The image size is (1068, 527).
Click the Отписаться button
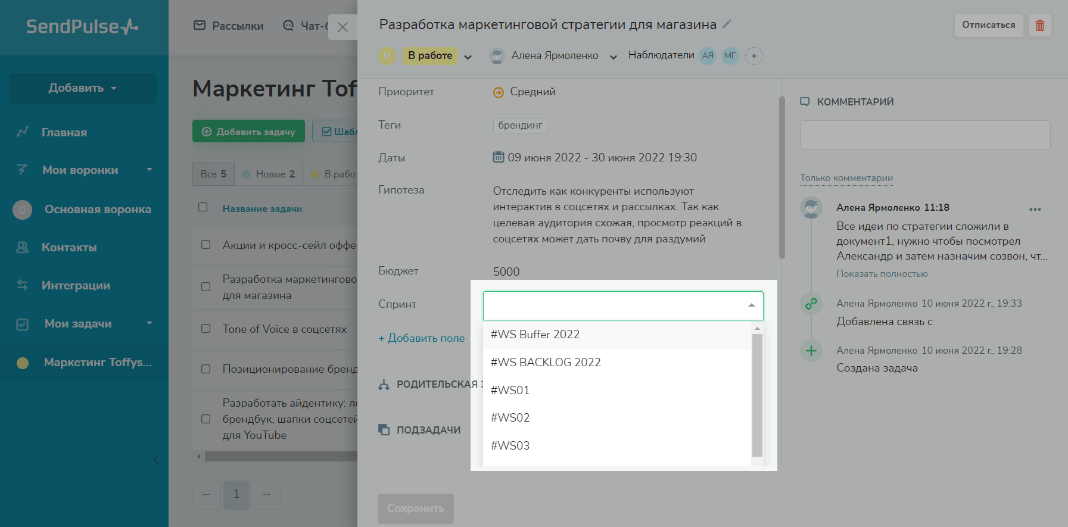click(x=988, y=25)
